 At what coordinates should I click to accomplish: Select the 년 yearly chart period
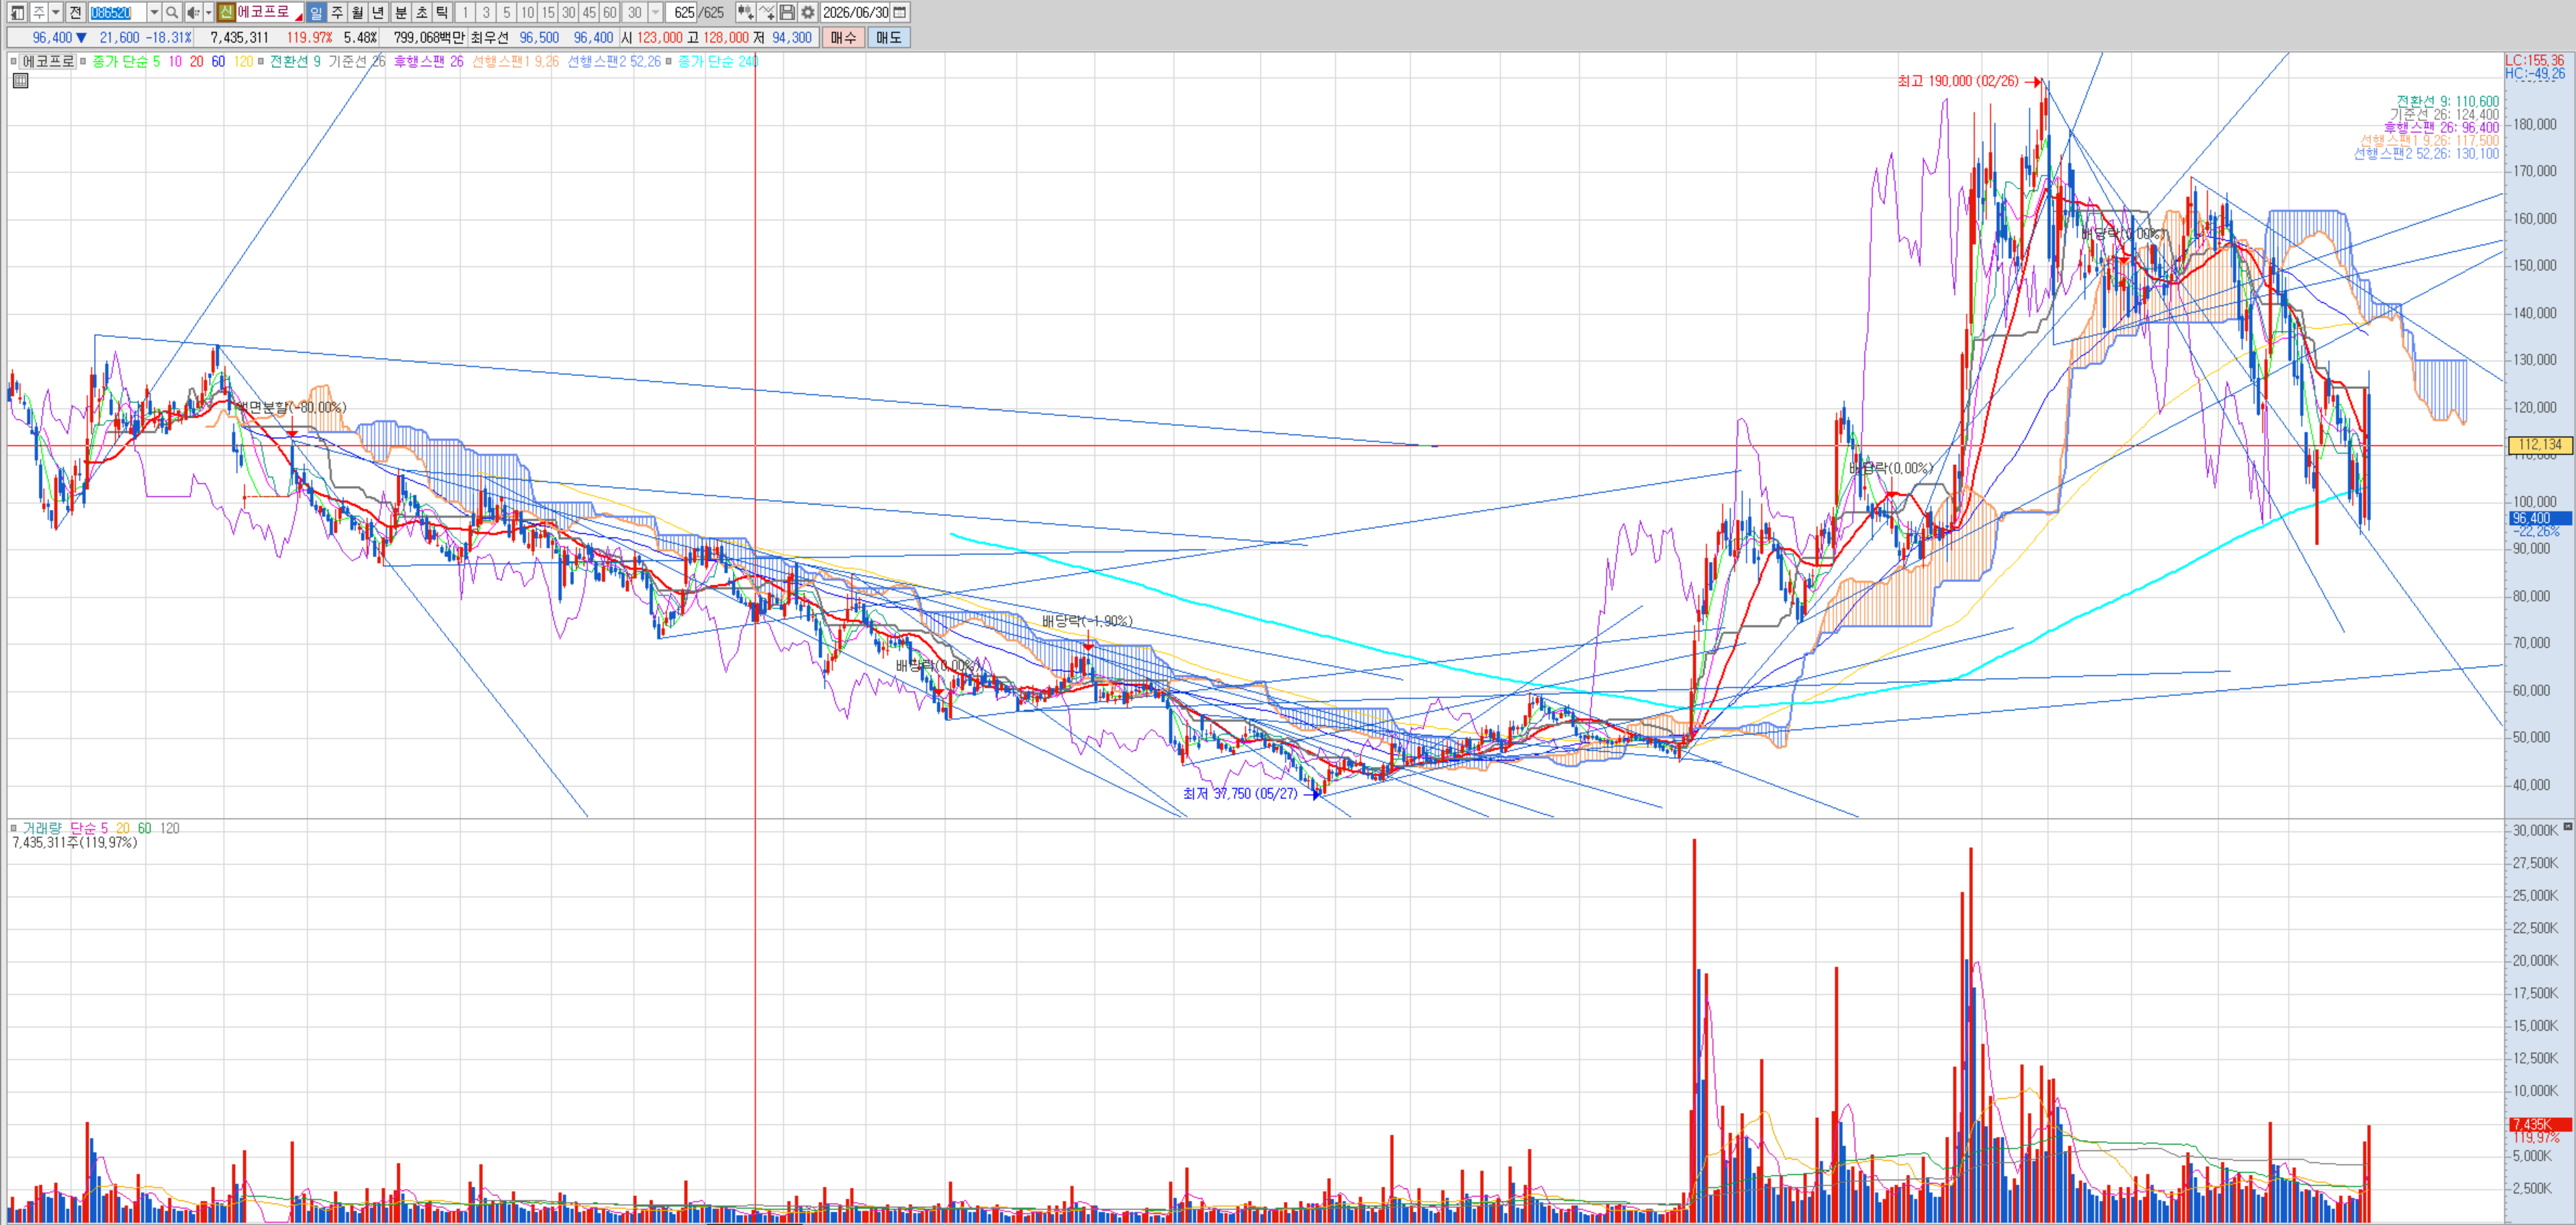tap(378, 13)
